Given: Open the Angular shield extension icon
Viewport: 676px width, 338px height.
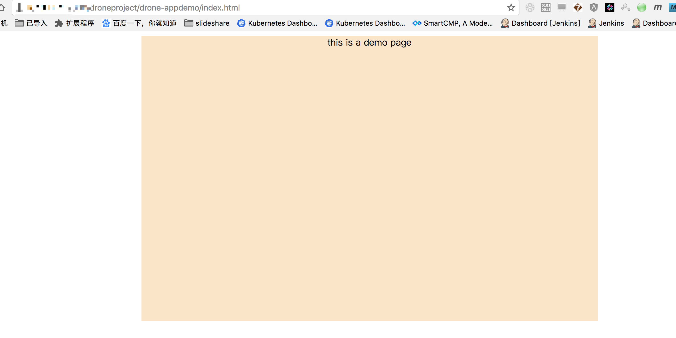Looking at the screenshot, I should click(x=594, y=8).
